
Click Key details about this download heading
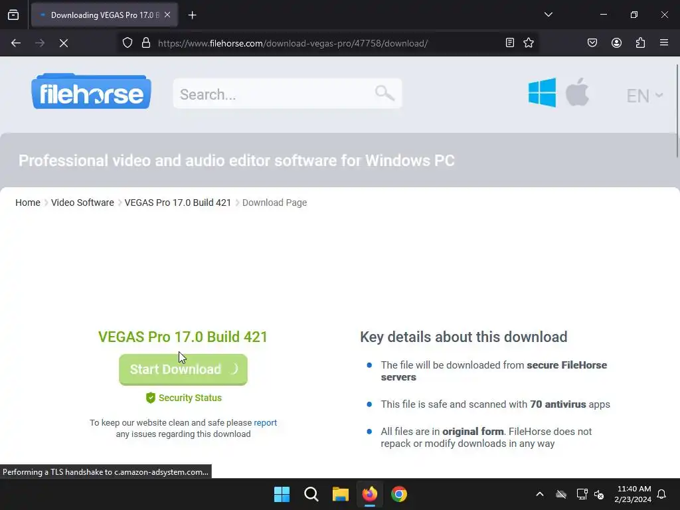click(464, 337)
